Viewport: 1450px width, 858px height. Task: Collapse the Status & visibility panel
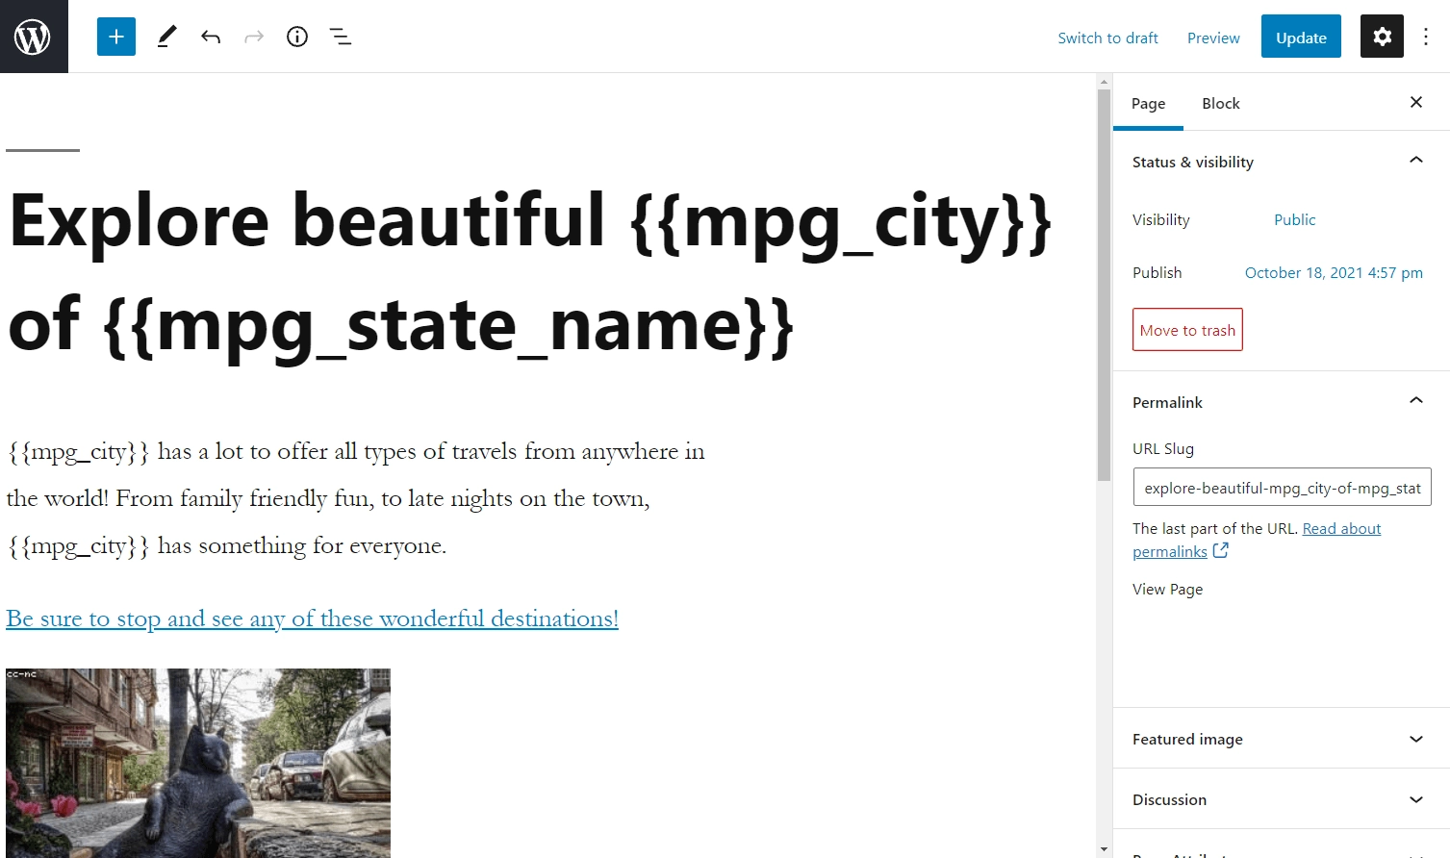coord(1282,162)
